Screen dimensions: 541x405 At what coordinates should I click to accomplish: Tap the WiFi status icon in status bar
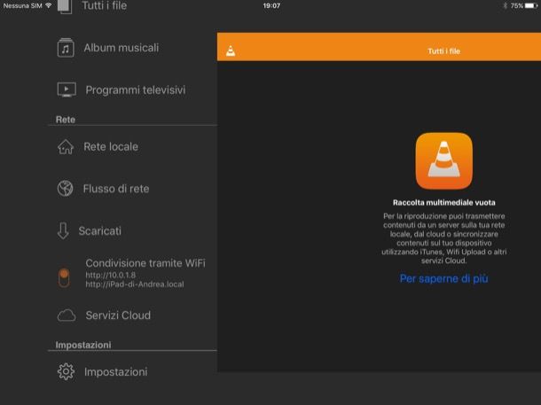click(x=49, y=5)
